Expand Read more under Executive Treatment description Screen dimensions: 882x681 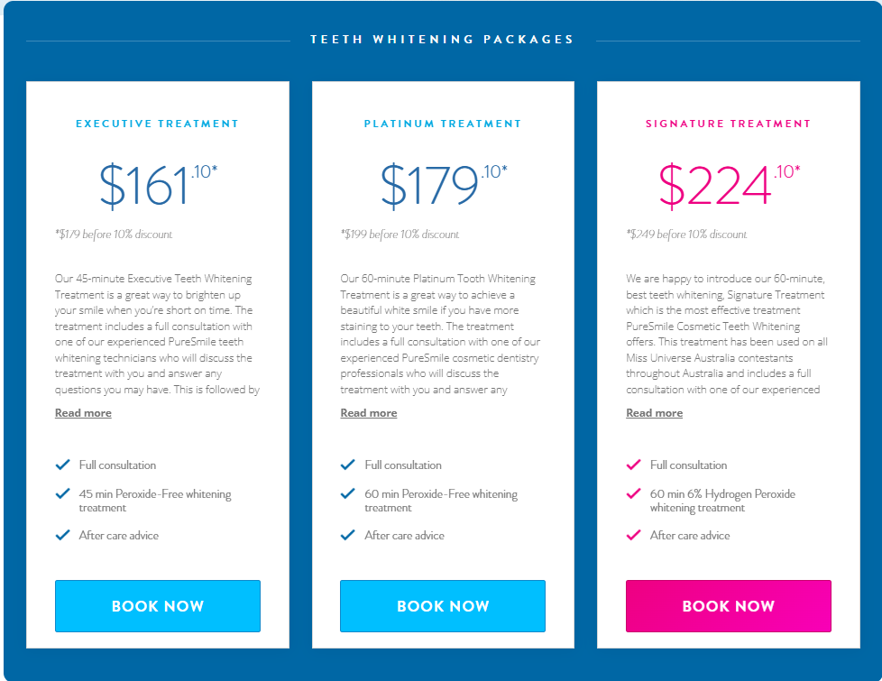pyautogui.click(x=83, y=413)
